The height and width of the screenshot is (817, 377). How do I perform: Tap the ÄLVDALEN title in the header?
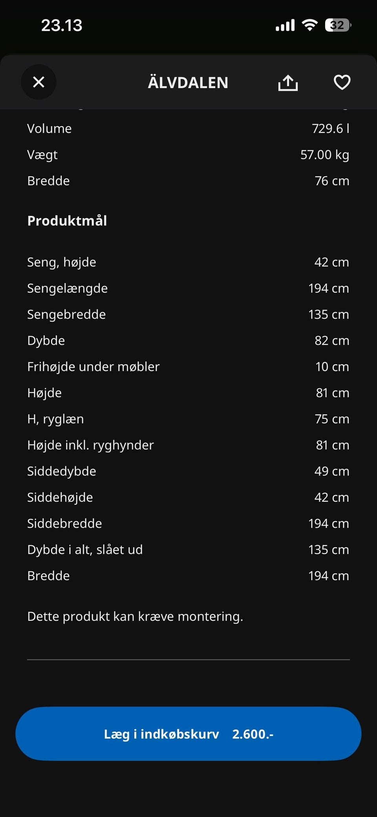coord(188,83)
